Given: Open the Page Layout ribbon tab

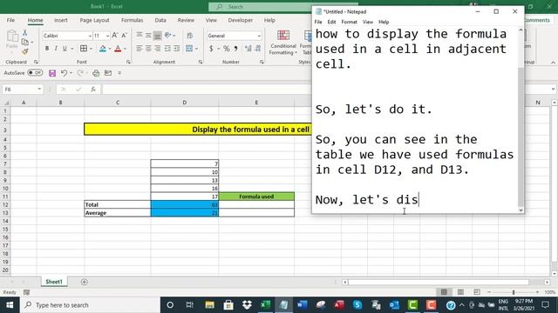Looking at the screenshot, I should tap(94, 20).
